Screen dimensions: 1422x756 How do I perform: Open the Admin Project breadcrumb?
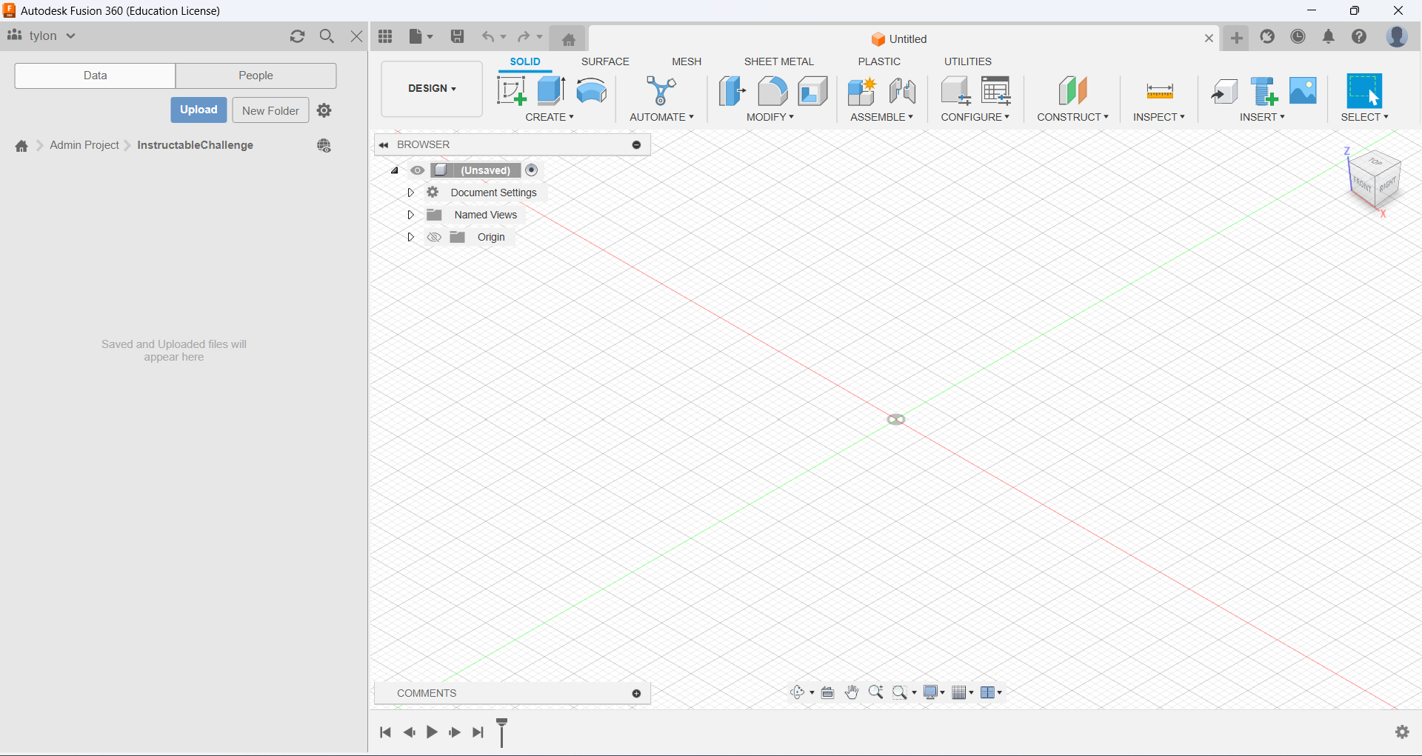pyautogui.click(x=84, y=145)
